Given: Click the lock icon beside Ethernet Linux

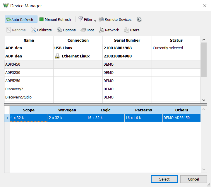Looking at the screenshot, I should [57, 56].
